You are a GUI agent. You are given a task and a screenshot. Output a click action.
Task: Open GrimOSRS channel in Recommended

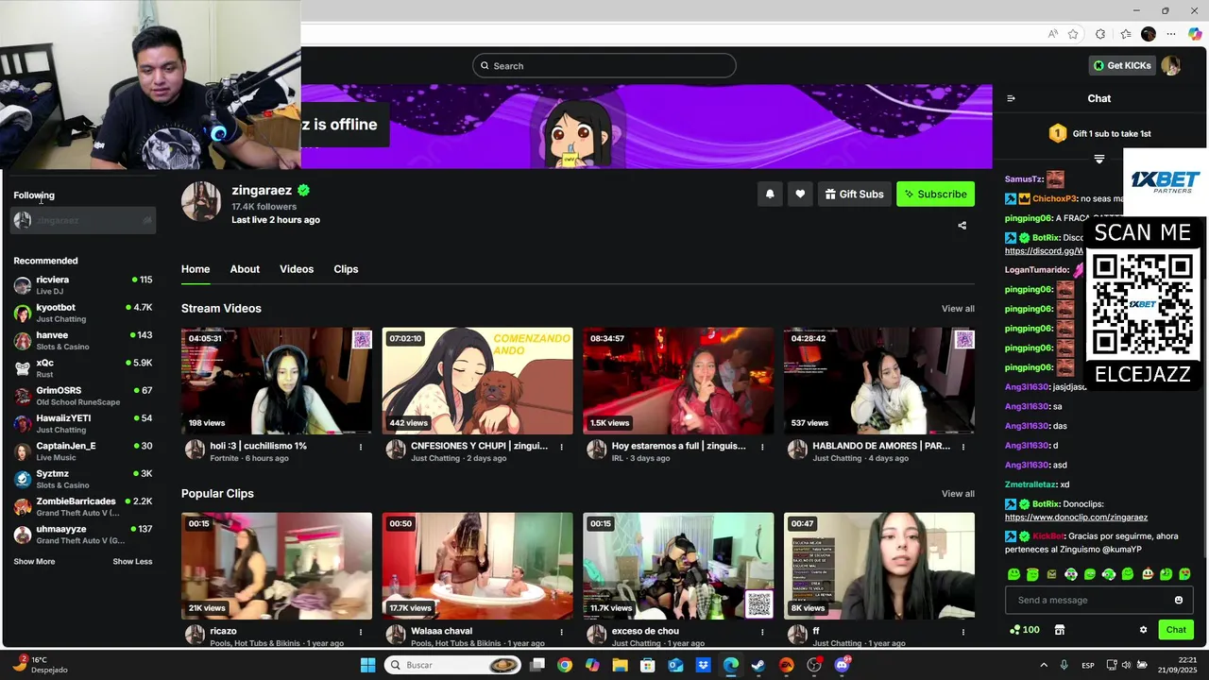pos(83,396)
